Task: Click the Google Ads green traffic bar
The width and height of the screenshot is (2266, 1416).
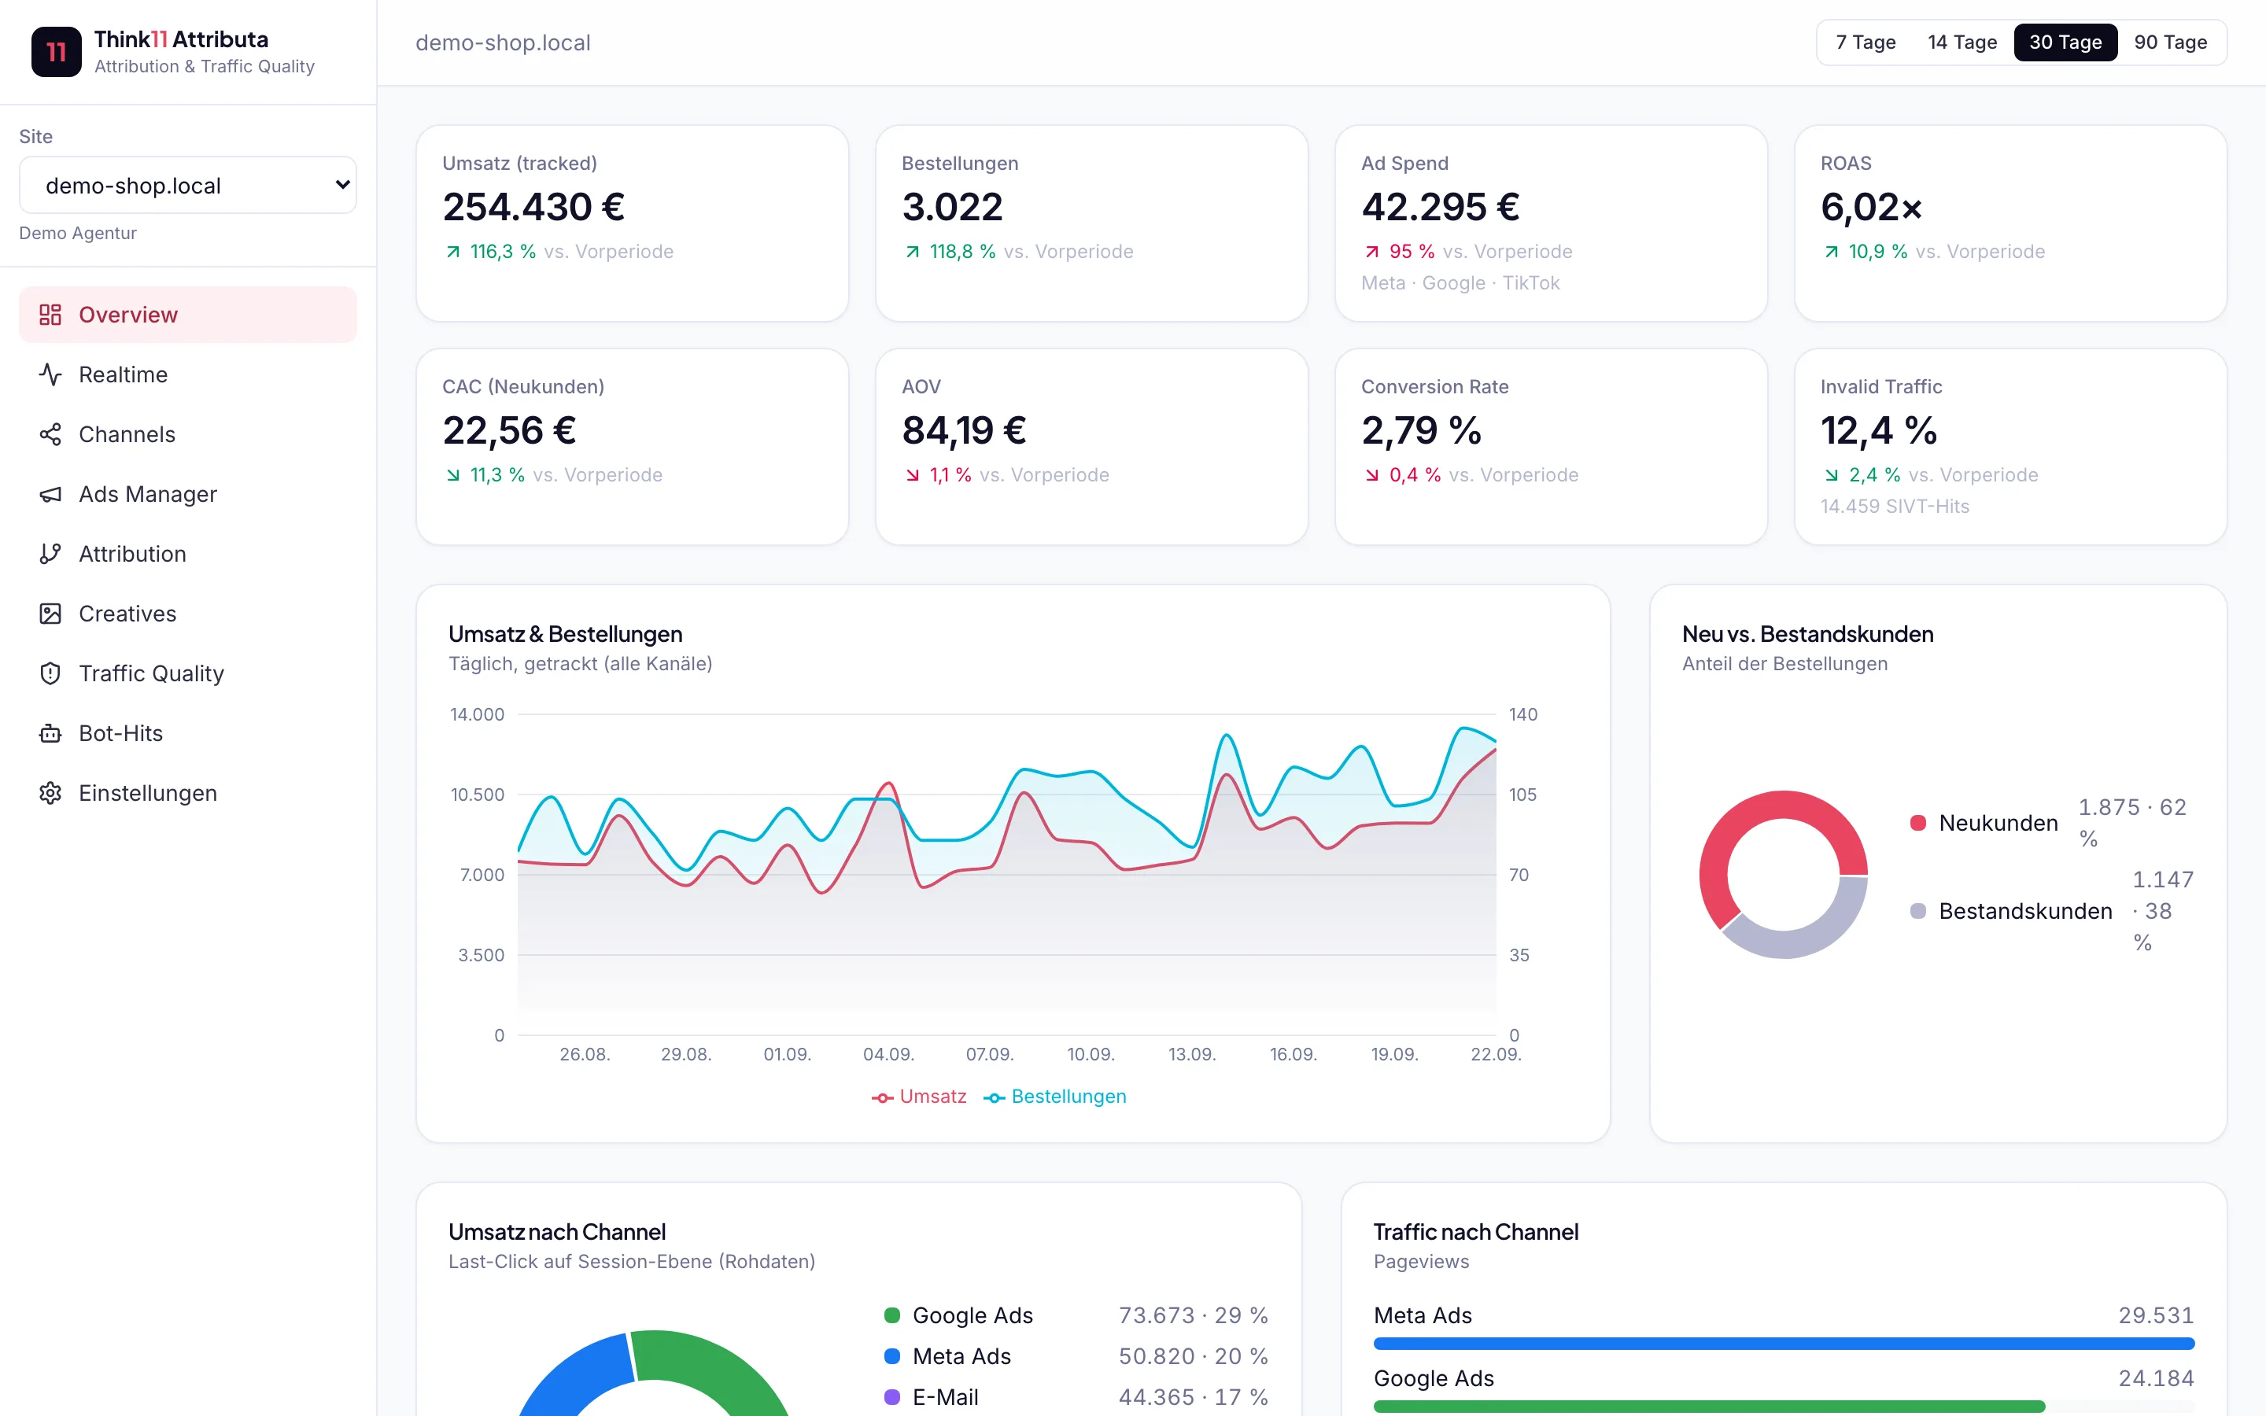Action: [x=1709, y=1407]
